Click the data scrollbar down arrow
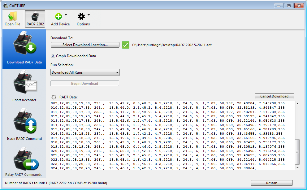Screen dimensions: 307x190 click(297, 168)
